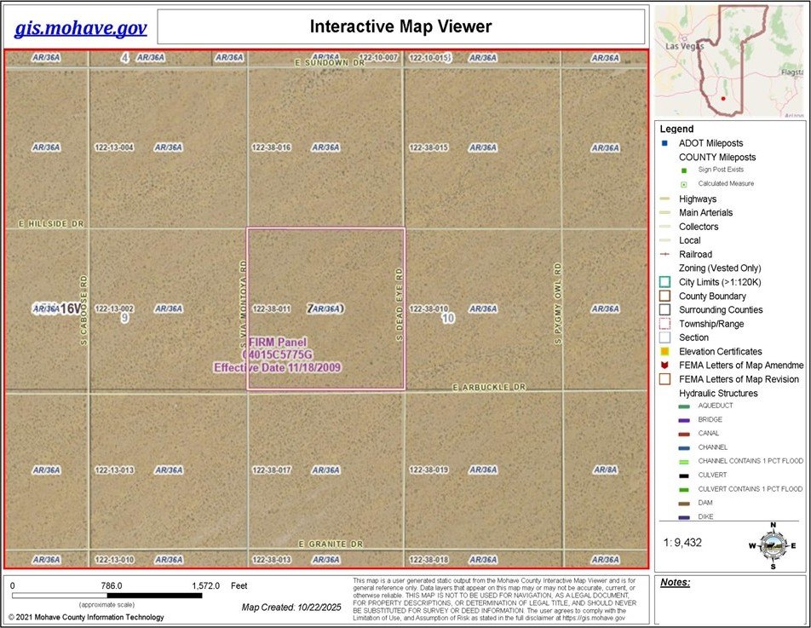Click the Sign Post Exists green marker
The width and height of the screenshot is (811, 628).
(x=684, y=170)
